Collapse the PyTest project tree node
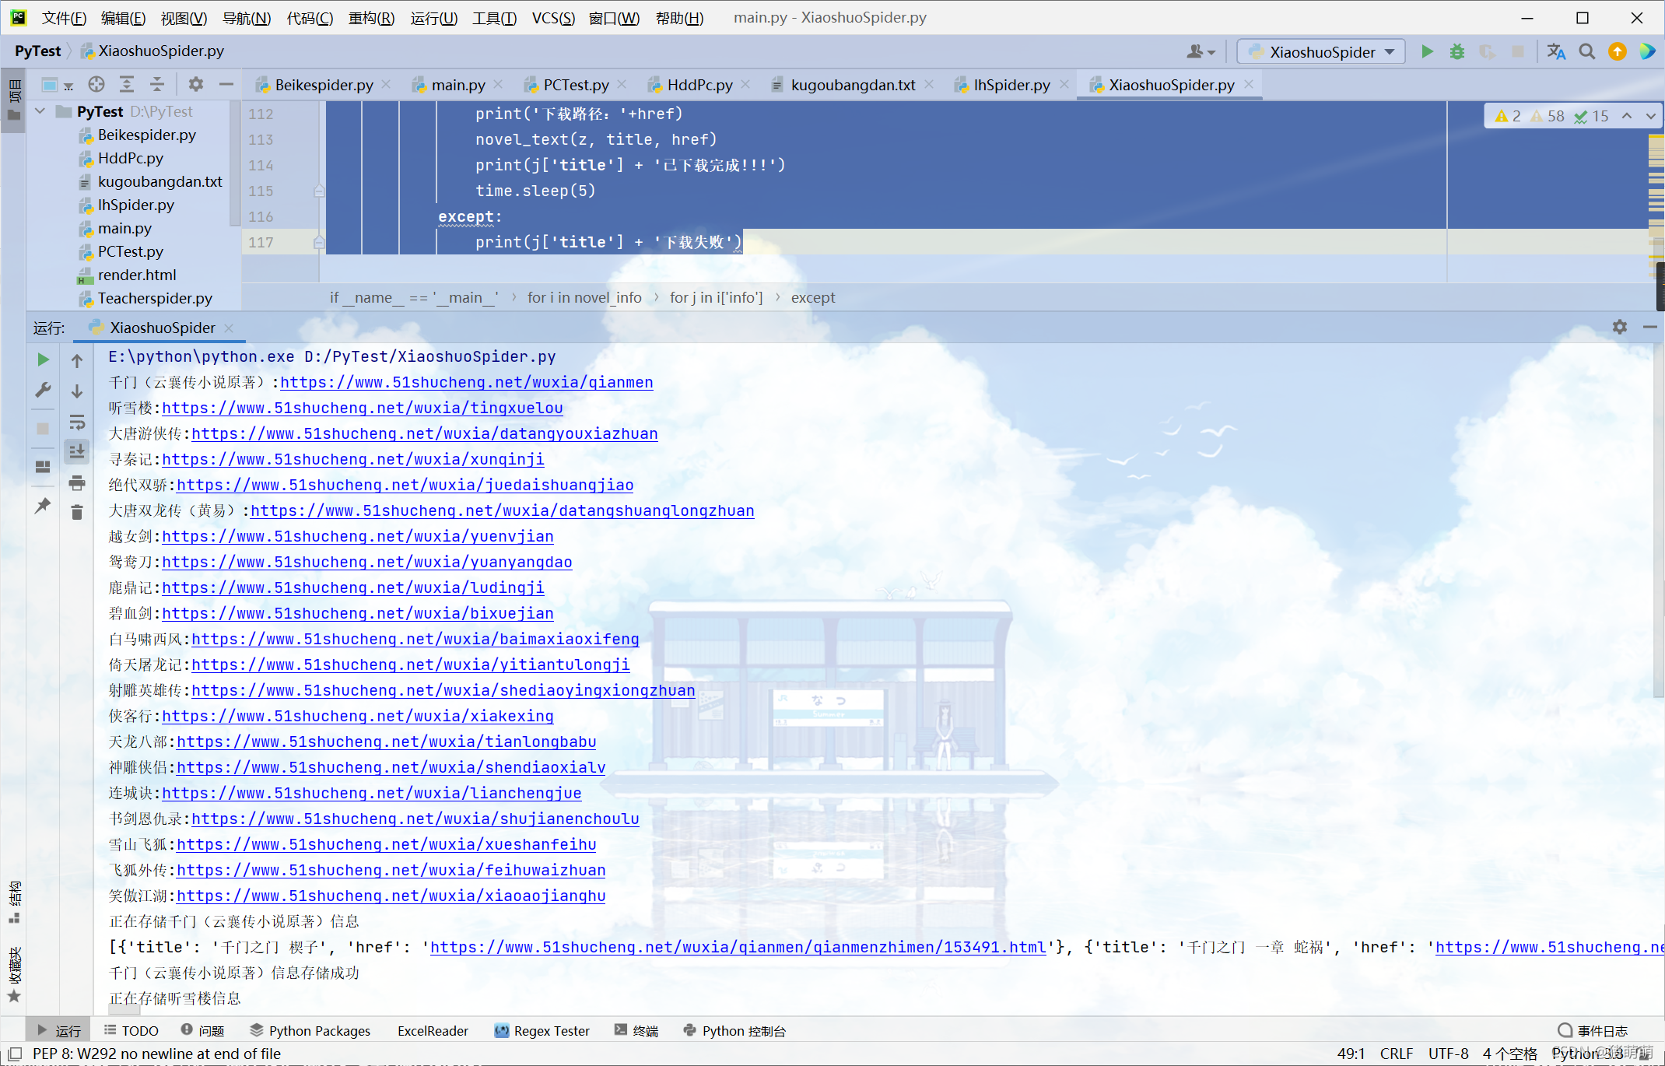1665x1066 pixels. pyautogui.click(x=40, y=111)
